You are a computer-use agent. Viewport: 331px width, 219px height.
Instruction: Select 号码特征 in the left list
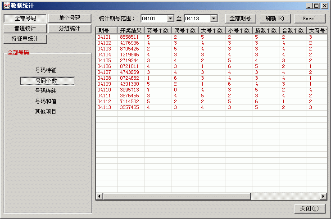(46, 70)
